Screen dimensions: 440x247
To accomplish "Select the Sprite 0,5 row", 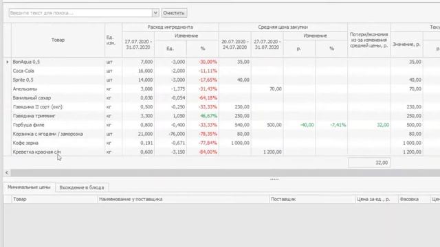I will pyautogui.click(x=221, y=80).
